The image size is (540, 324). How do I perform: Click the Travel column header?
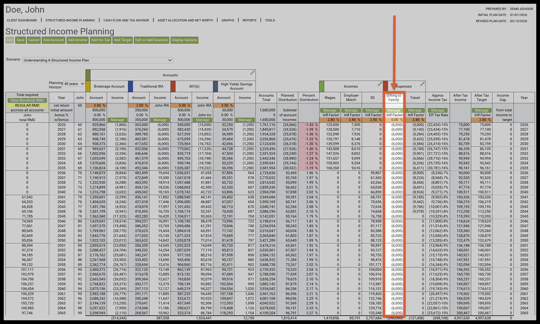[x=415, y=98]
